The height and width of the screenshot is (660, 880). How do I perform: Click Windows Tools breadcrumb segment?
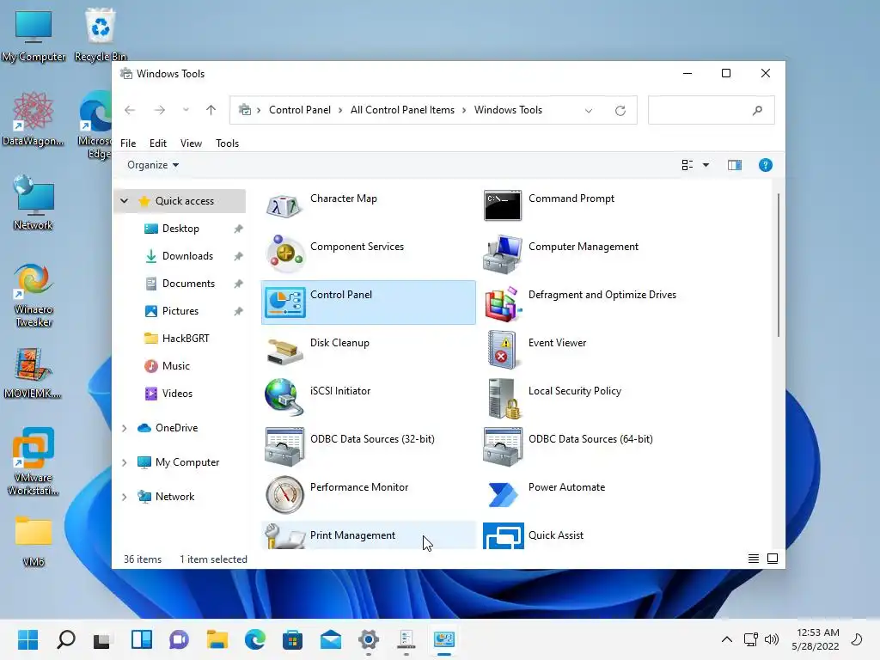[x=508, y=110]
